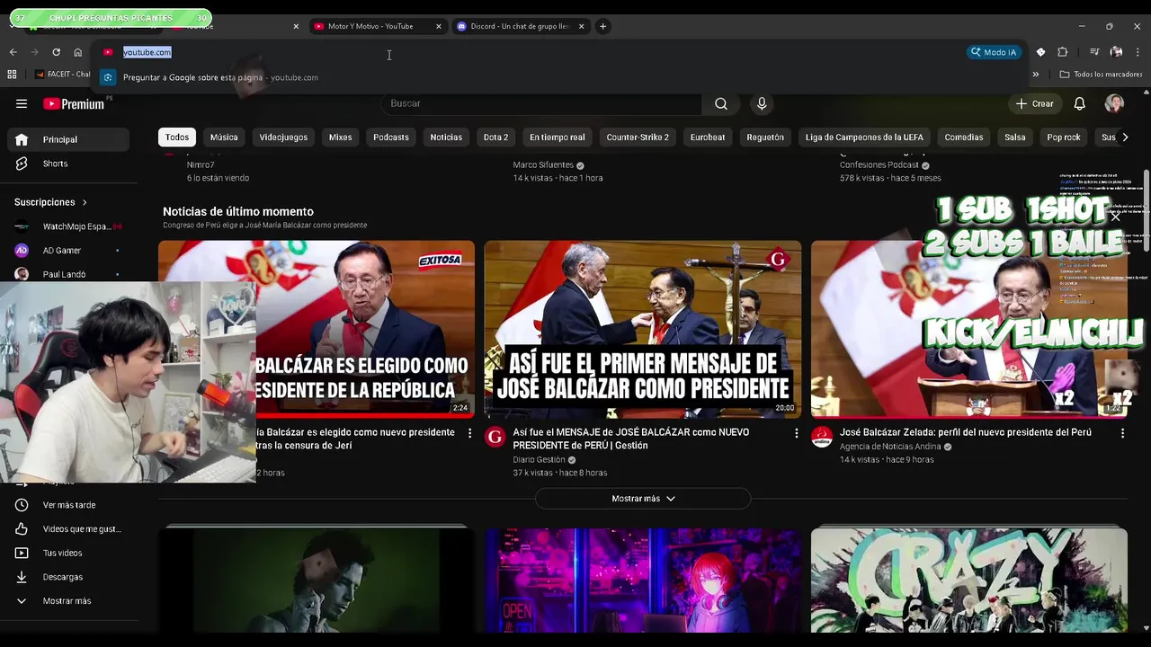Open the Diario Gestión channel avatar
1151x647 pixels.
pos(495,438)
